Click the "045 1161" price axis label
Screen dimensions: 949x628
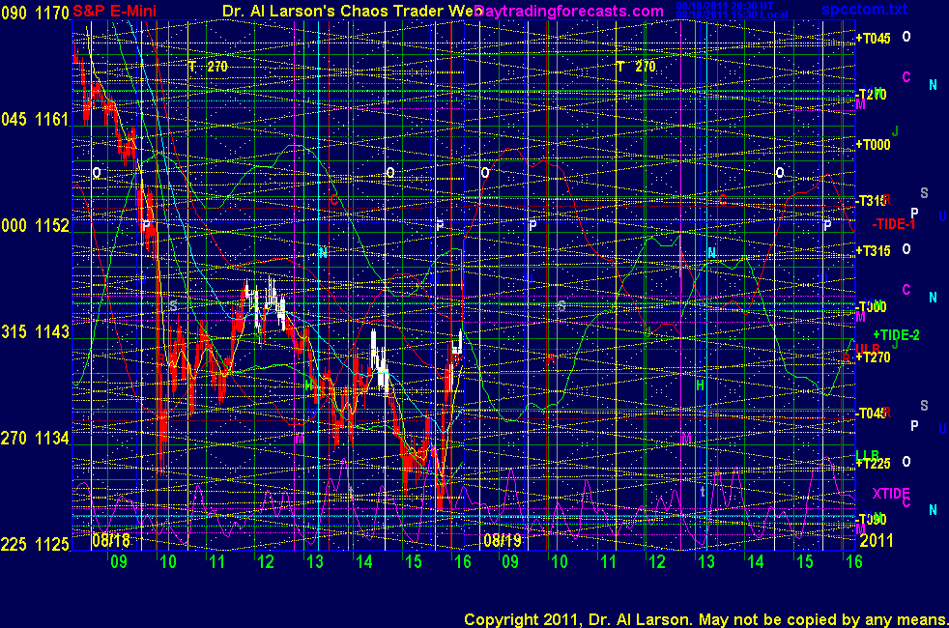(35, 119)
